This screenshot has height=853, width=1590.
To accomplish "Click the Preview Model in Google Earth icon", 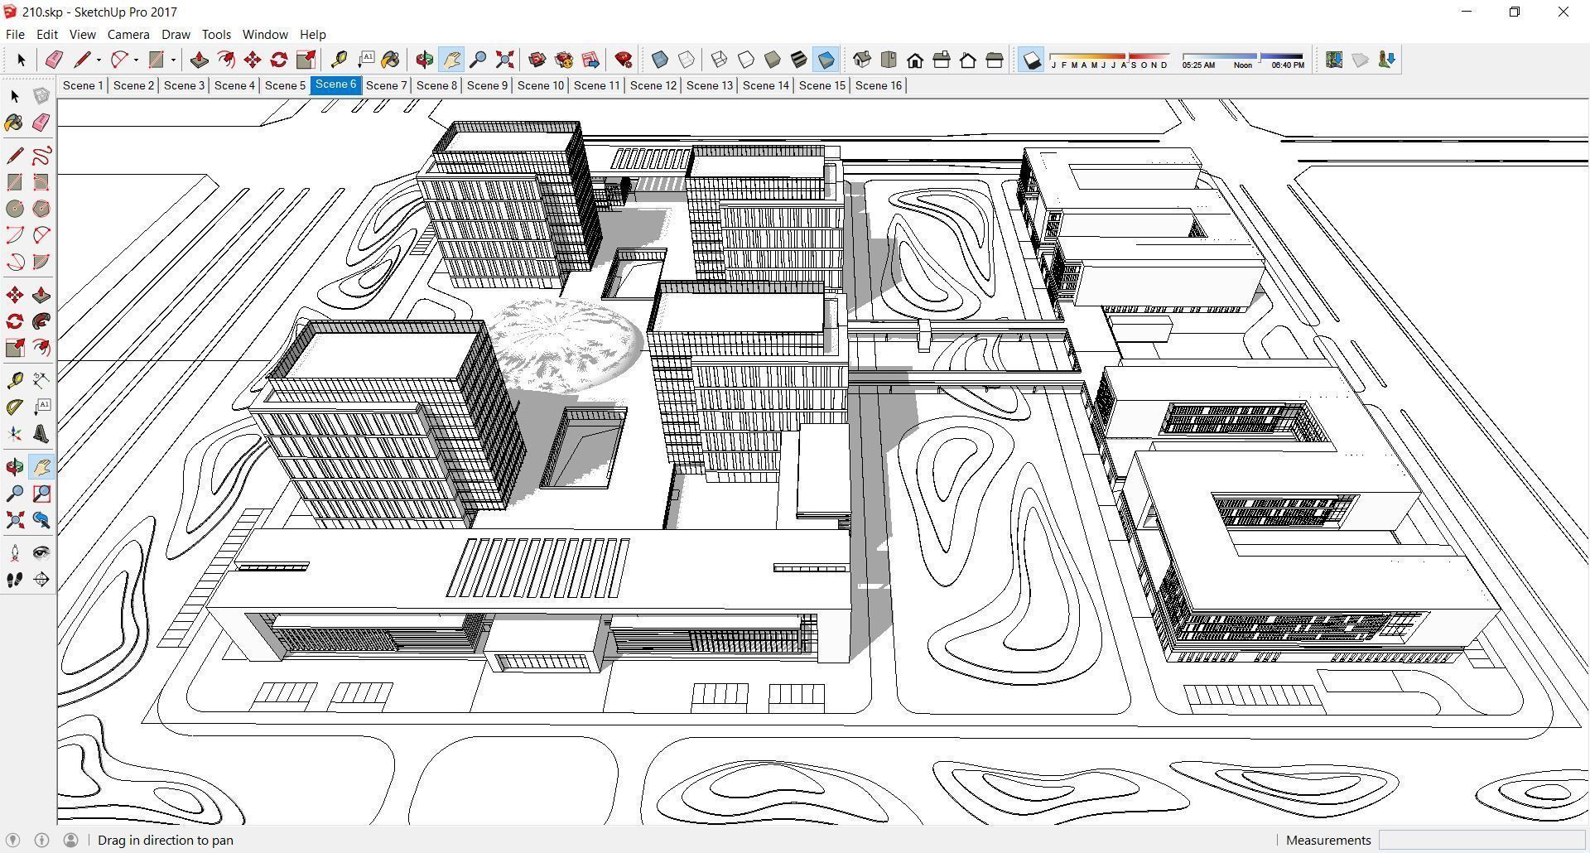I will (1387, 60).
